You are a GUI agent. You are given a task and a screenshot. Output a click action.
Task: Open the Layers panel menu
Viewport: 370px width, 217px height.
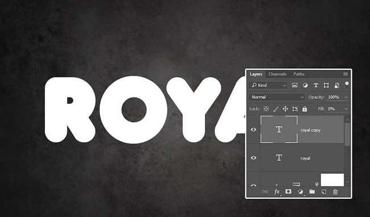pyautogui.click(x=346, y=74)
